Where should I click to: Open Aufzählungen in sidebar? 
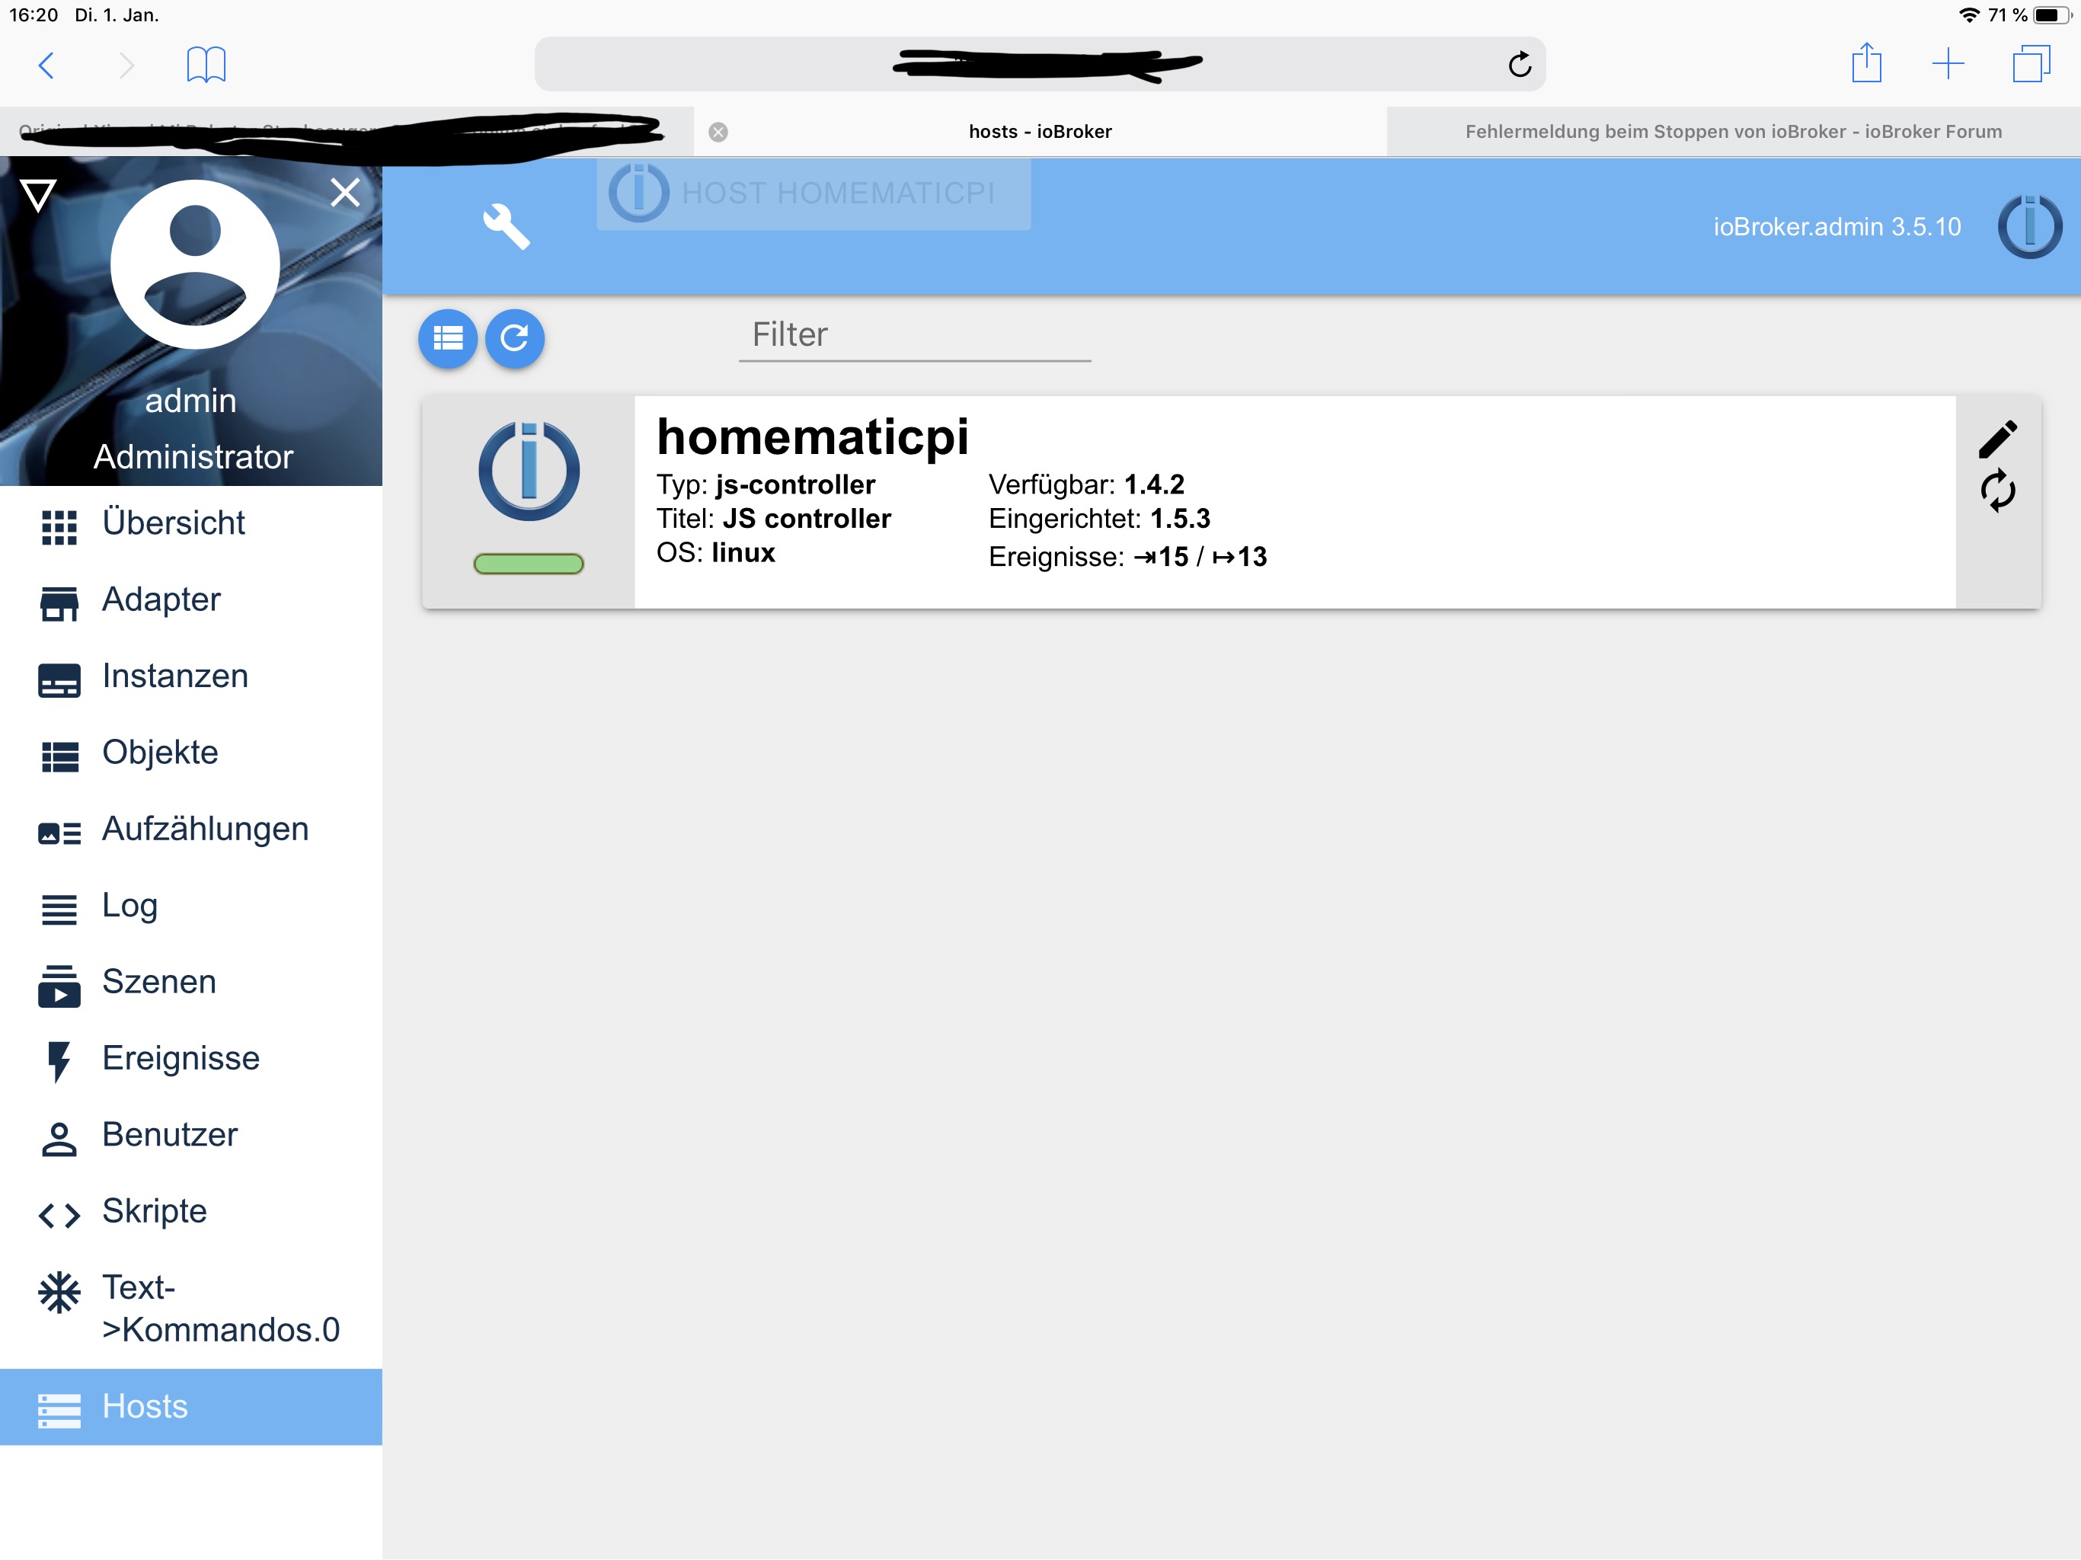tap(191, 829)
